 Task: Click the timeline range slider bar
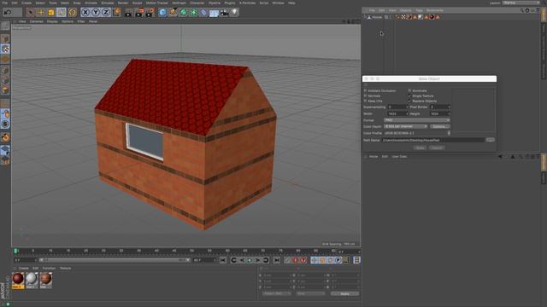tap(114, 260)
